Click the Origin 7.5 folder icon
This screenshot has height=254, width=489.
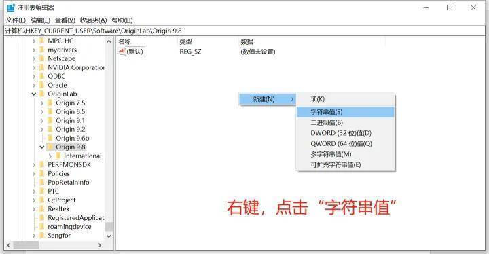pos(50,103)
